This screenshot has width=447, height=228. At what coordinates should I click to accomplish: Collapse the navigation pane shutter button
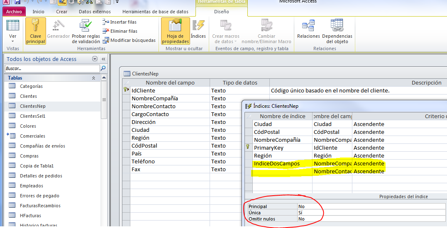(x=103, y=59)
